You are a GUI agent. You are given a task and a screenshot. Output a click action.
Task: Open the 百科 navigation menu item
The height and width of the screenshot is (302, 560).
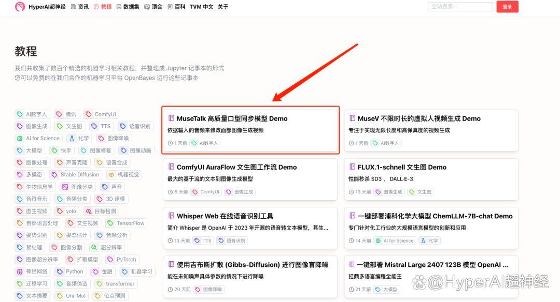click(x=176, y=7)
